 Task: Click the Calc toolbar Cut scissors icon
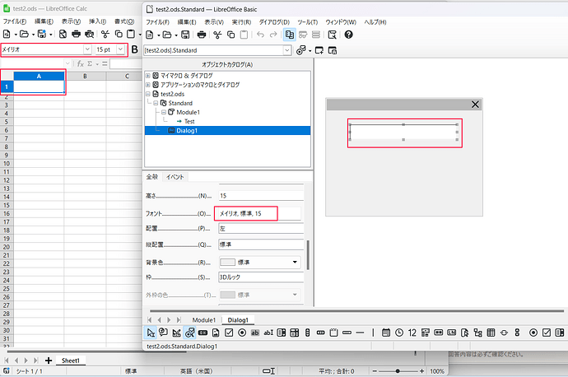[x=105, y=34]
